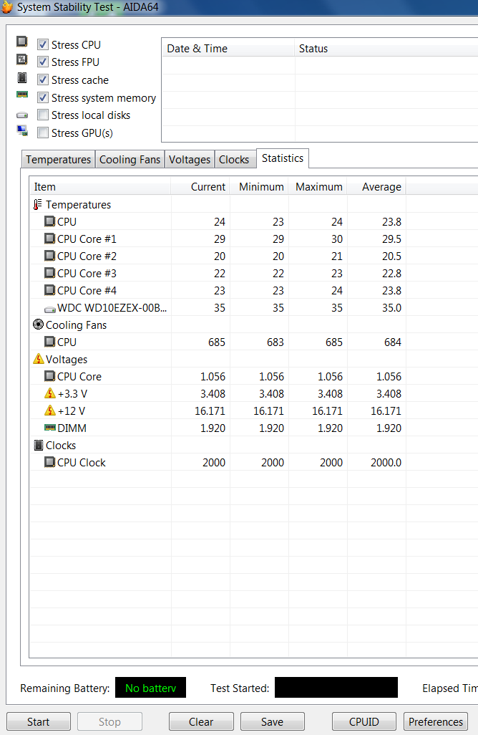Click the chip icon next to CPU Core #3
This screenshot has width=478, height=735.
pyautogui.click(x=49, y=273)
